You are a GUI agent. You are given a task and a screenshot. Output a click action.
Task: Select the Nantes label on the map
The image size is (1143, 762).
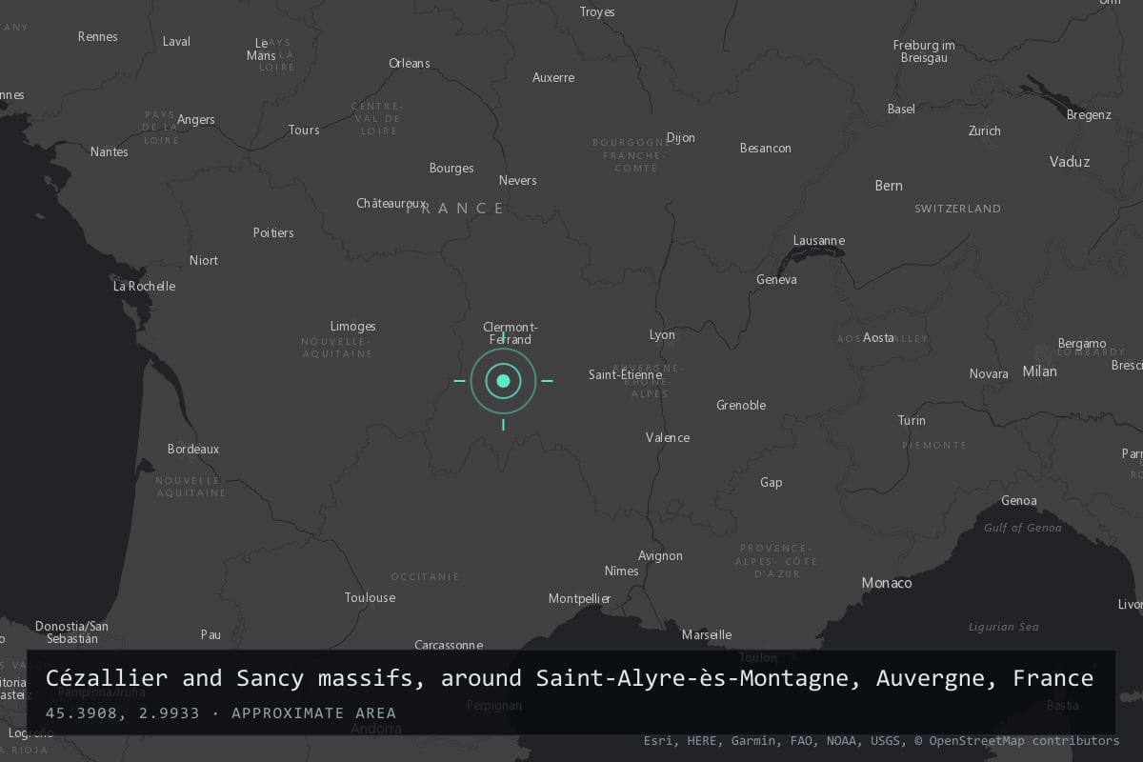click(110, 151)
